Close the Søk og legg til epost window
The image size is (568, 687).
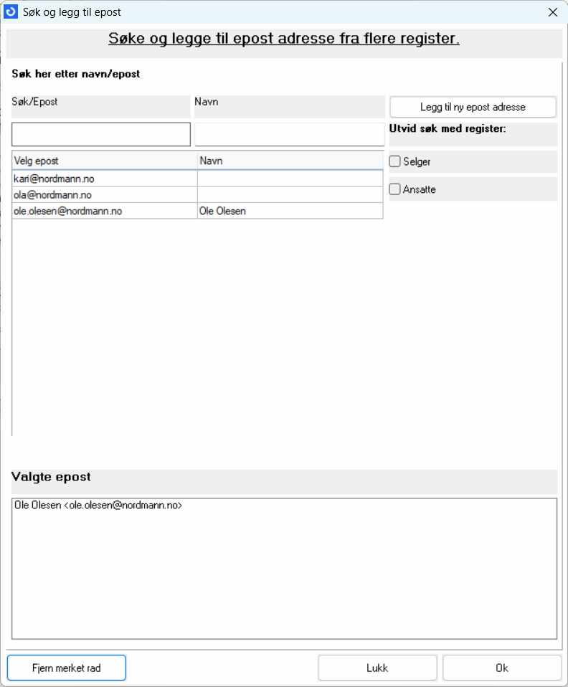(x=552, y=12)
